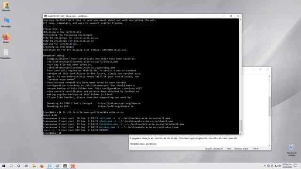301x169 pixels.
Task: Open the This PC desktop icon
Action: [6, 22]
